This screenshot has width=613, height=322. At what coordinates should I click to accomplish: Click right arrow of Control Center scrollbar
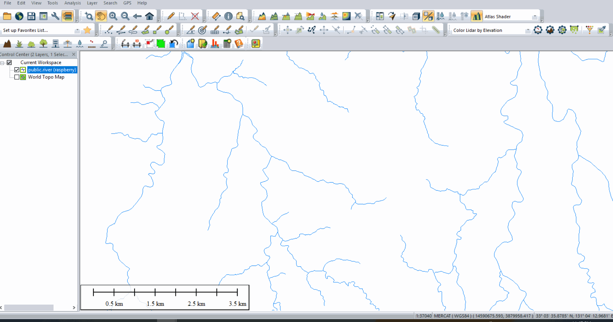(x=74, y=307)
